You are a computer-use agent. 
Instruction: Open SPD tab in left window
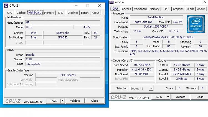[61, 13]
